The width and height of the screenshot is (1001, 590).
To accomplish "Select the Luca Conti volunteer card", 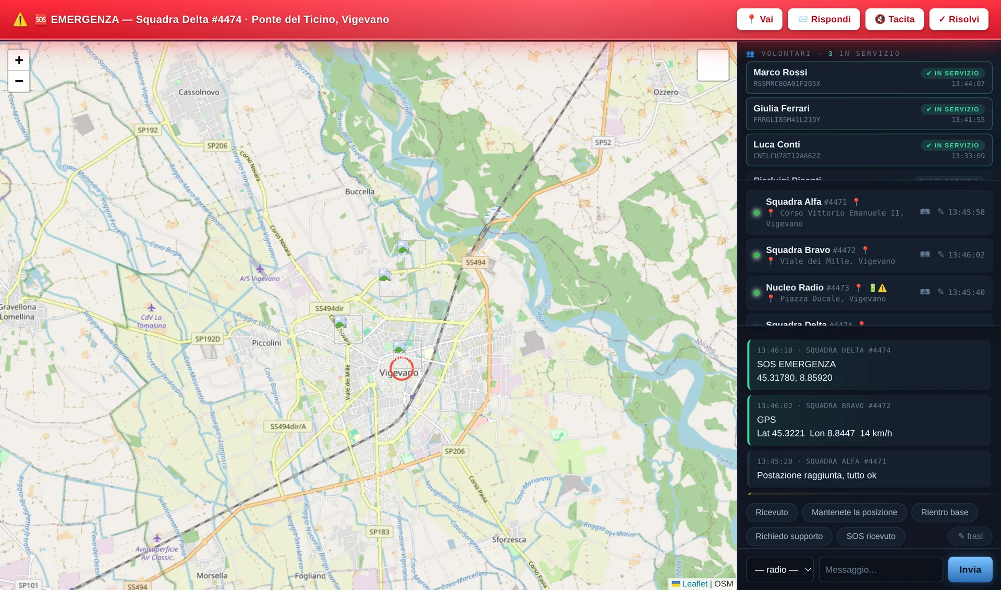I will point(869,149).
